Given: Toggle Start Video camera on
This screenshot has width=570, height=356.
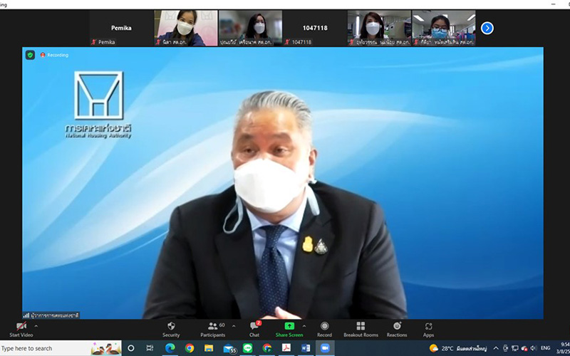Looking at the screenshot, I should pyautogui.click(x=21, y=328).
